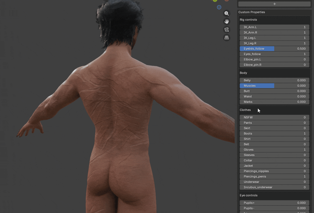Toggle the camera view icon
Screen dimensions: 314x213
pyautogui.click(x=226, y=30)
